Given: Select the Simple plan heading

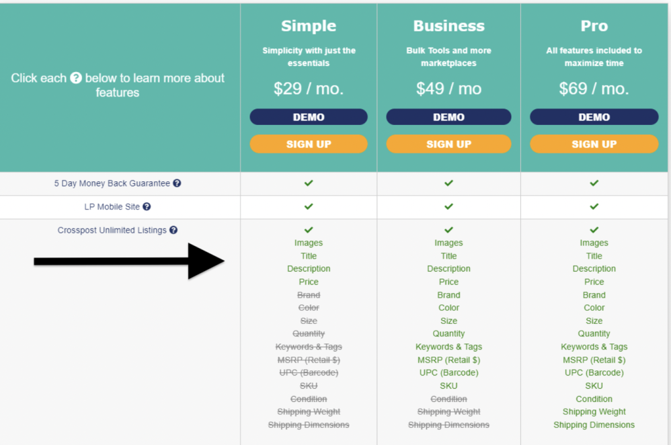Looking at the screenshot, I should [x=309, y=26].
